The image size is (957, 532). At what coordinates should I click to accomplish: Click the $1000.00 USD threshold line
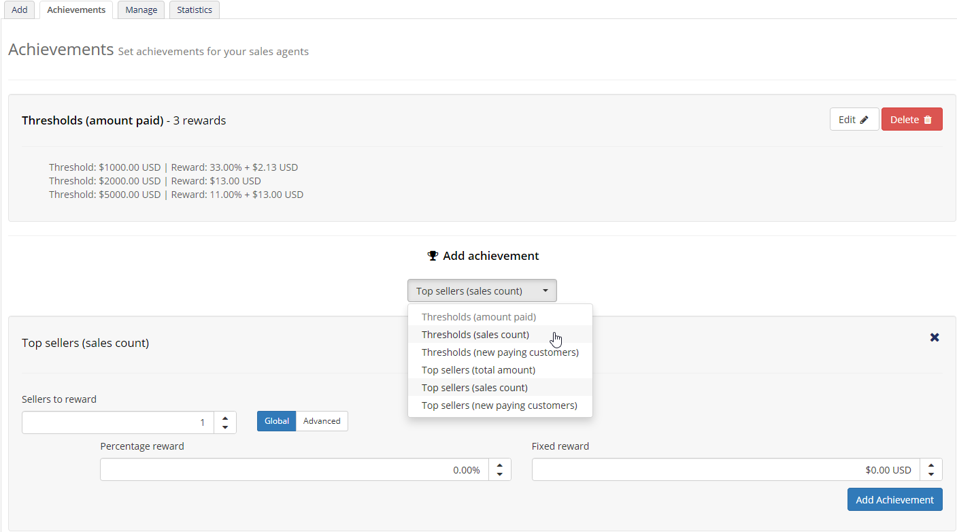click(x=173, y=167)
